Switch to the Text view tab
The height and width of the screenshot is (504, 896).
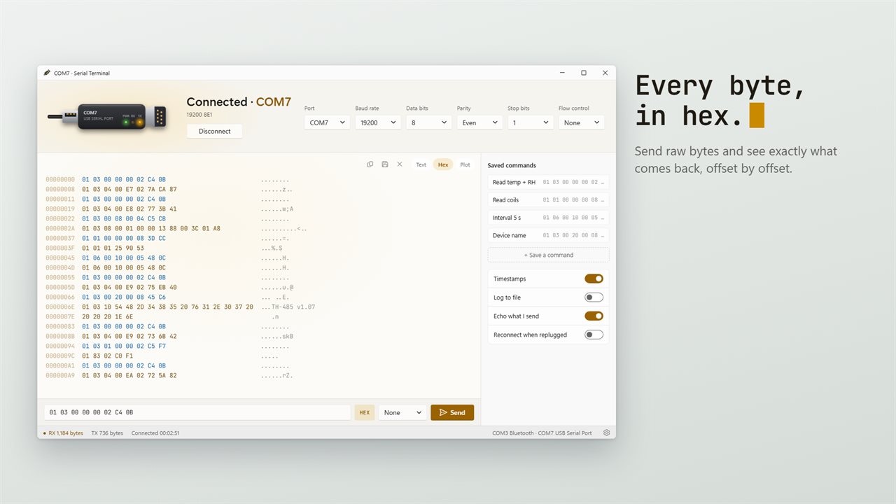coord(421,164)
